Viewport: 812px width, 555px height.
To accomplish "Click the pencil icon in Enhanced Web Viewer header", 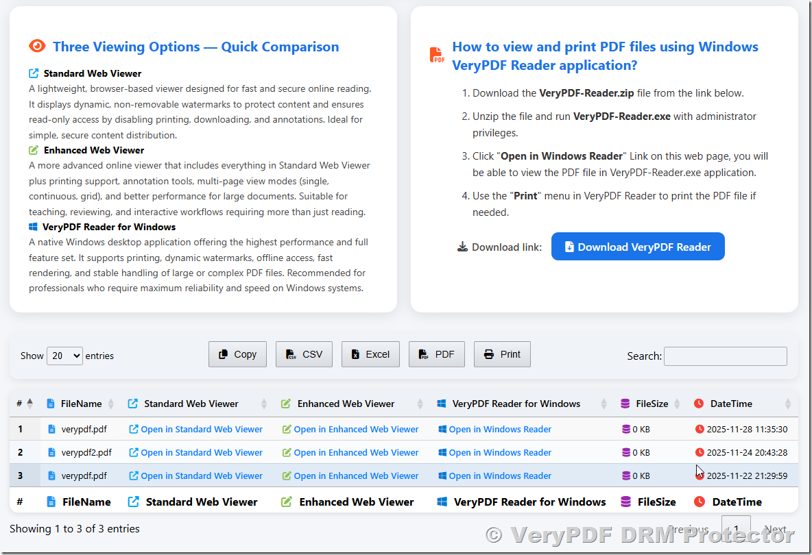I will [x=285, y=404].
